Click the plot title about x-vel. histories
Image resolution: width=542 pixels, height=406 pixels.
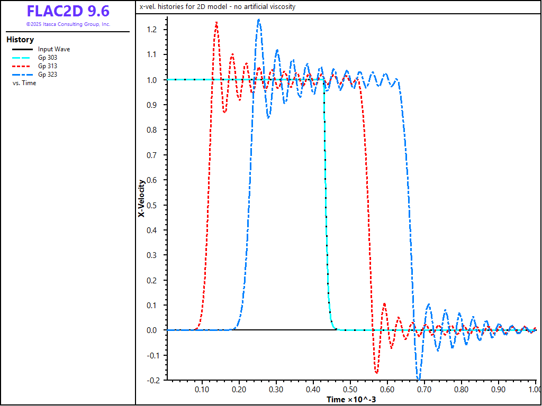pos(217,7)
